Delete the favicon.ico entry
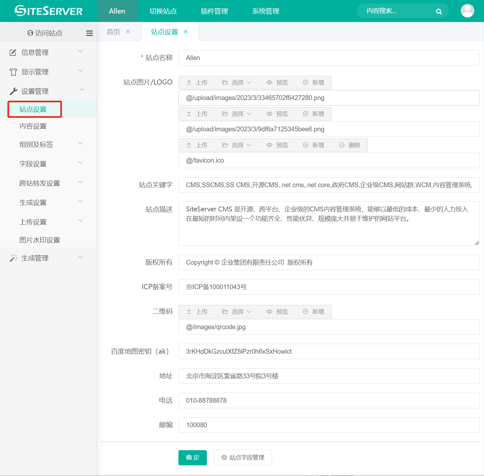This screenshot has height=476, width=484. 349,145
